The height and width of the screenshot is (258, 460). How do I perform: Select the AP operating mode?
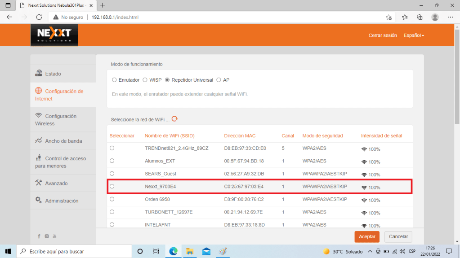[219, 80]
